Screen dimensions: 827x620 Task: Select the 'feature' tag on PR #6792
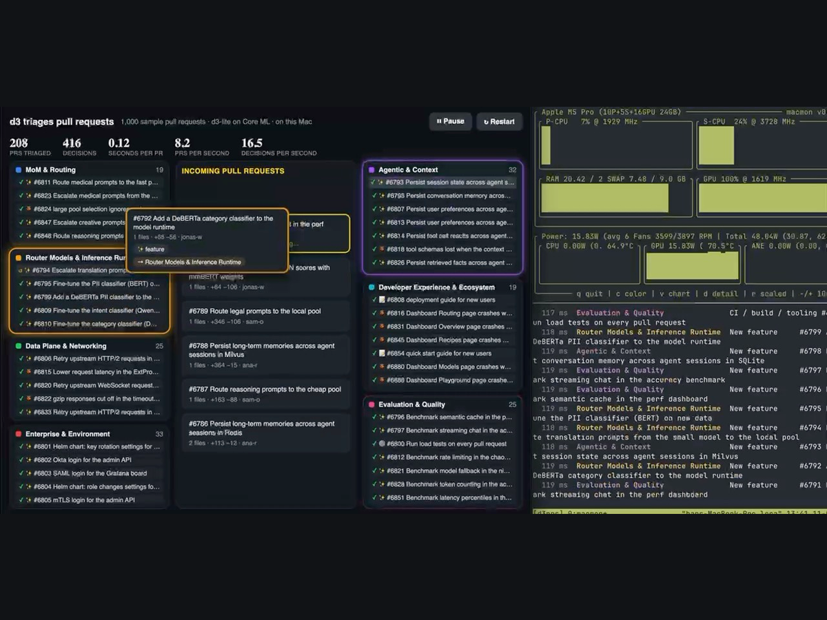[152, 249]
